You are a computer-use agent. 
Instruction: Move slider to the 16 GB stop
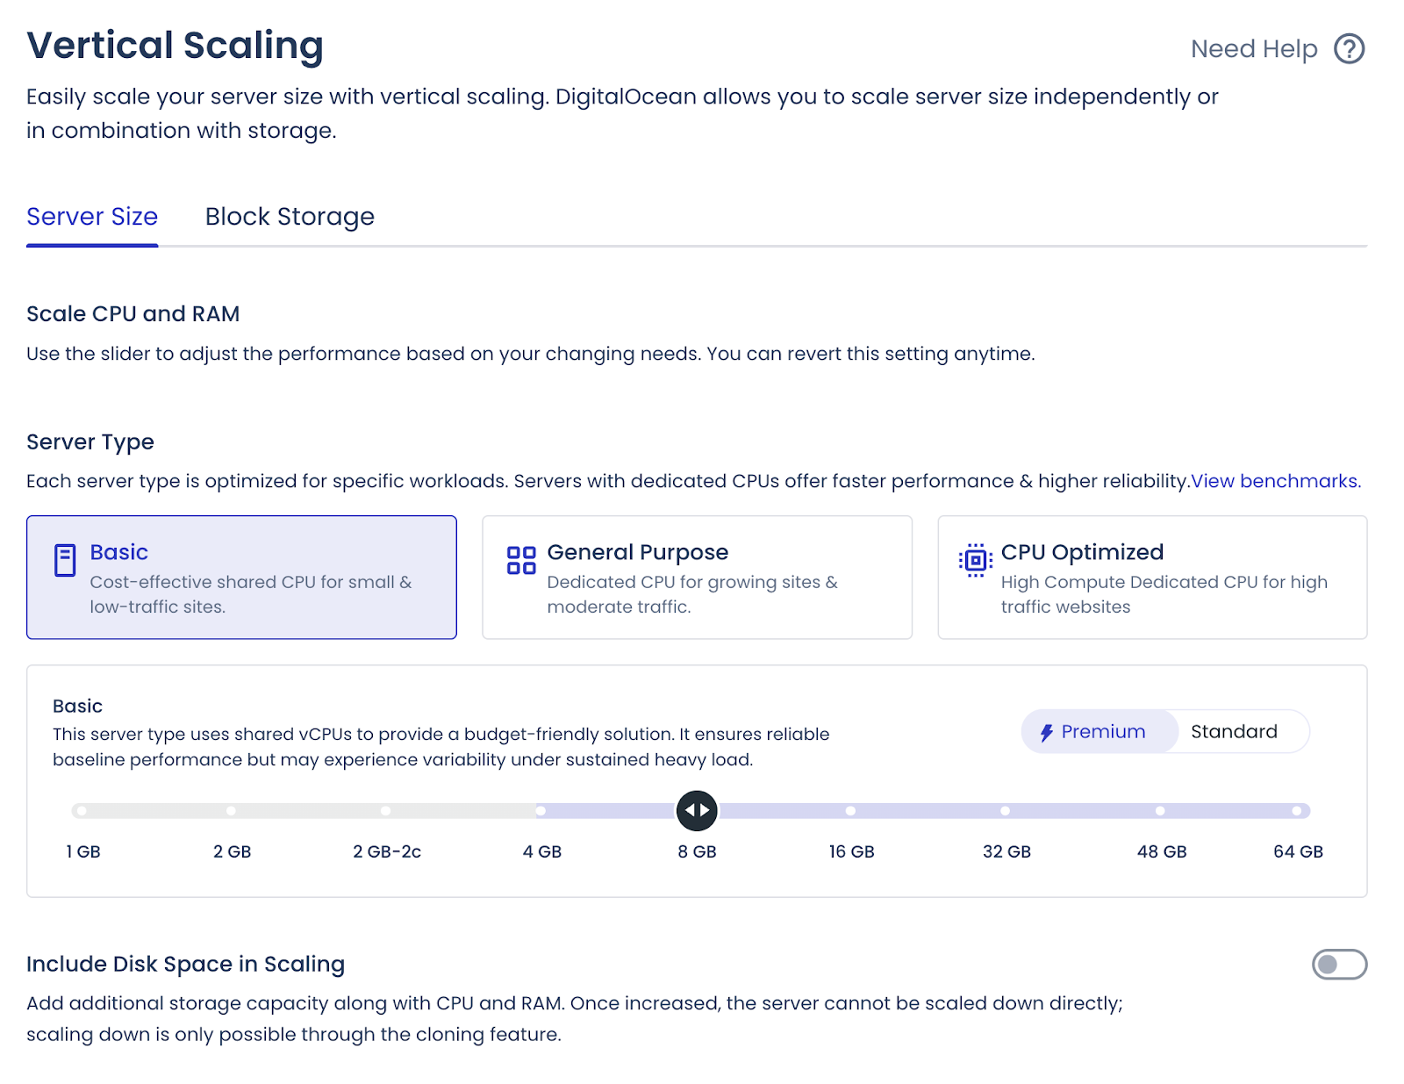coord(850,810)
